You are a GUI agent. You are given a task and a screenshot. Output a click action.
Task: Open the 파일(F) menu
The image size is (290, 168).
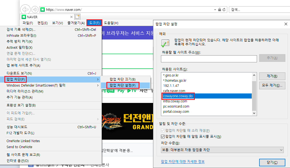point(28,23)
